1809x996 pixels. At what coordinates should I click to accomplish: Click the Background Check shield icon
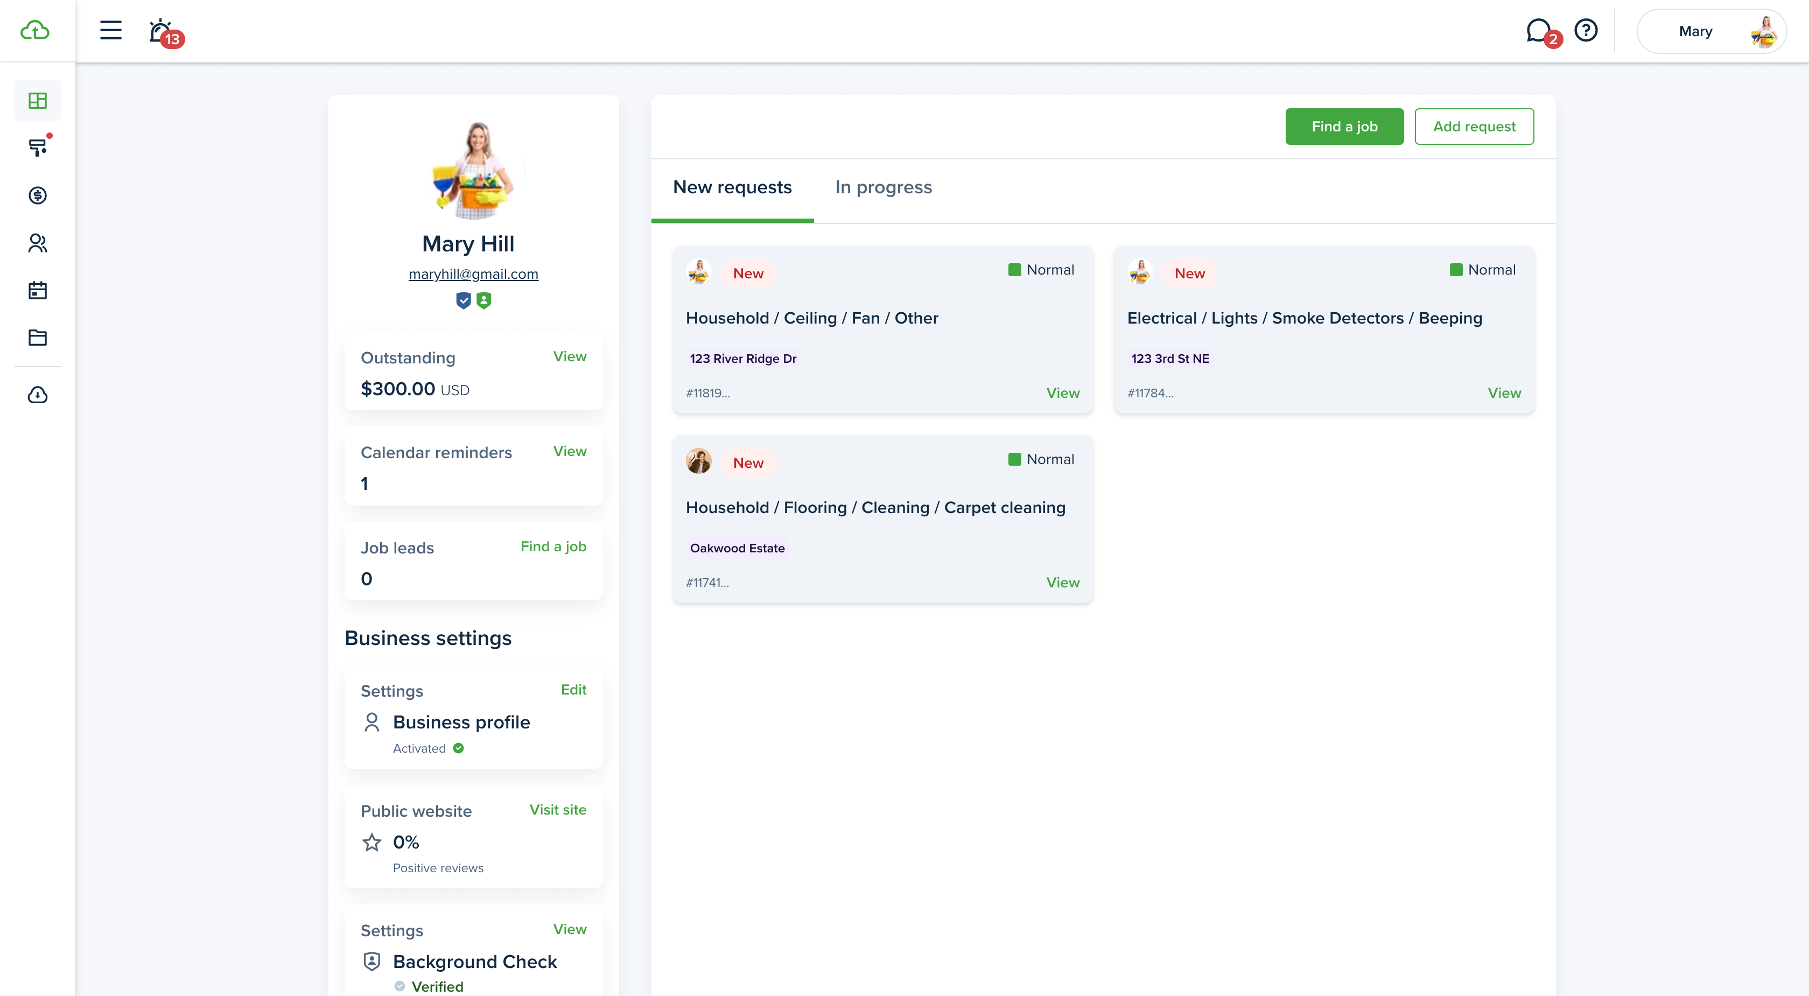[x=371, y=962]
